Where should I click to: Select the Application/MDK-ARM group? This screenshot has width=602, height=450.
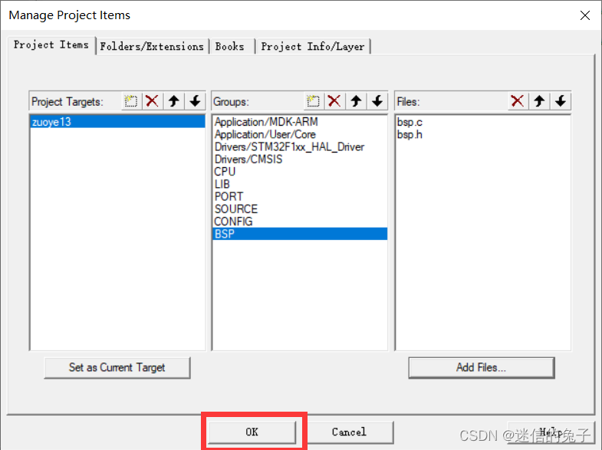coord(300,122)
